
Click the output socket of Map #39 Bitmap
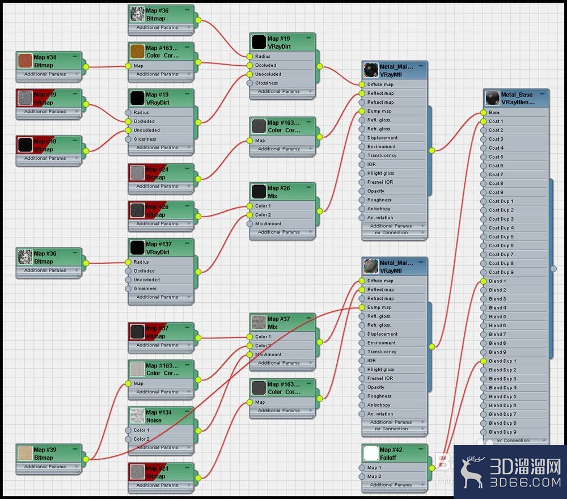coord(86,459)
